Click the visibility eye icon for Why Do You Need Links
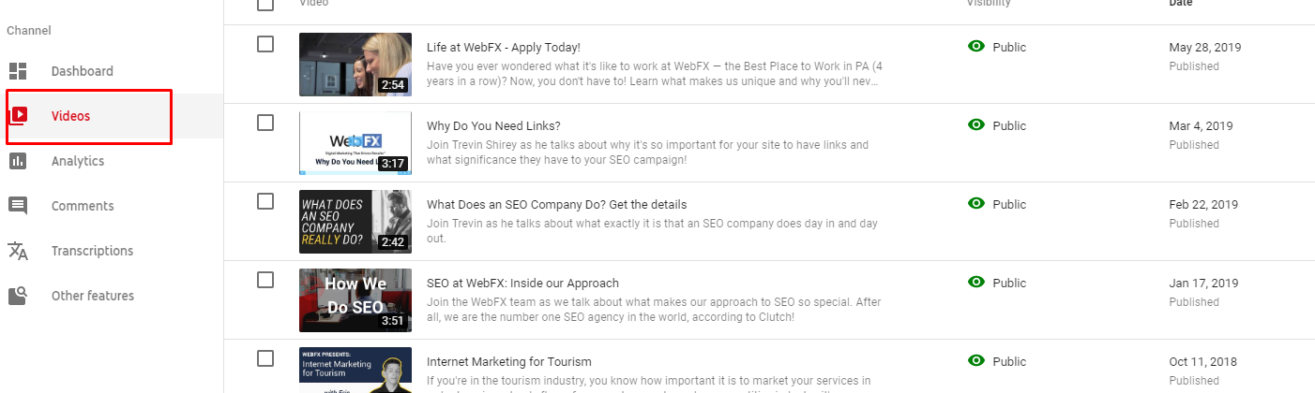This screenshot has width=1315, height=393. tap(976, 125)
